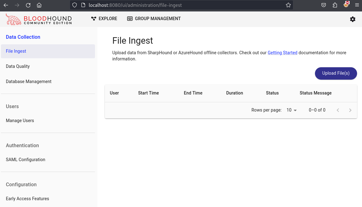Open the shield tracking protection icon
Image resolution: width=362 pixels, height=207 pixels.
click(75, 5)
